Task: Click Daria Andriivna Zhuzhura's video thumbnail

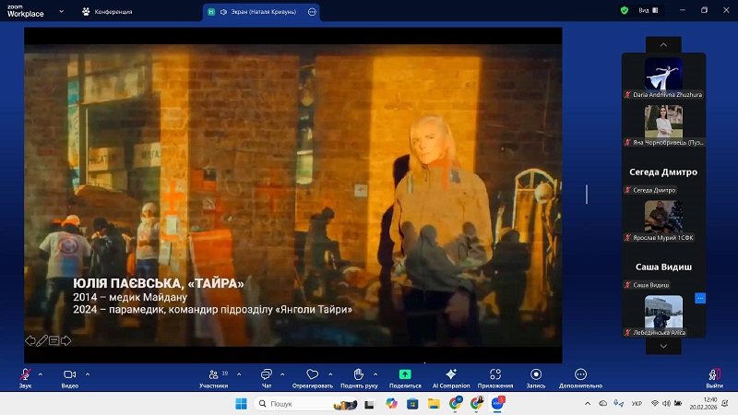Action: coord(663,73)
